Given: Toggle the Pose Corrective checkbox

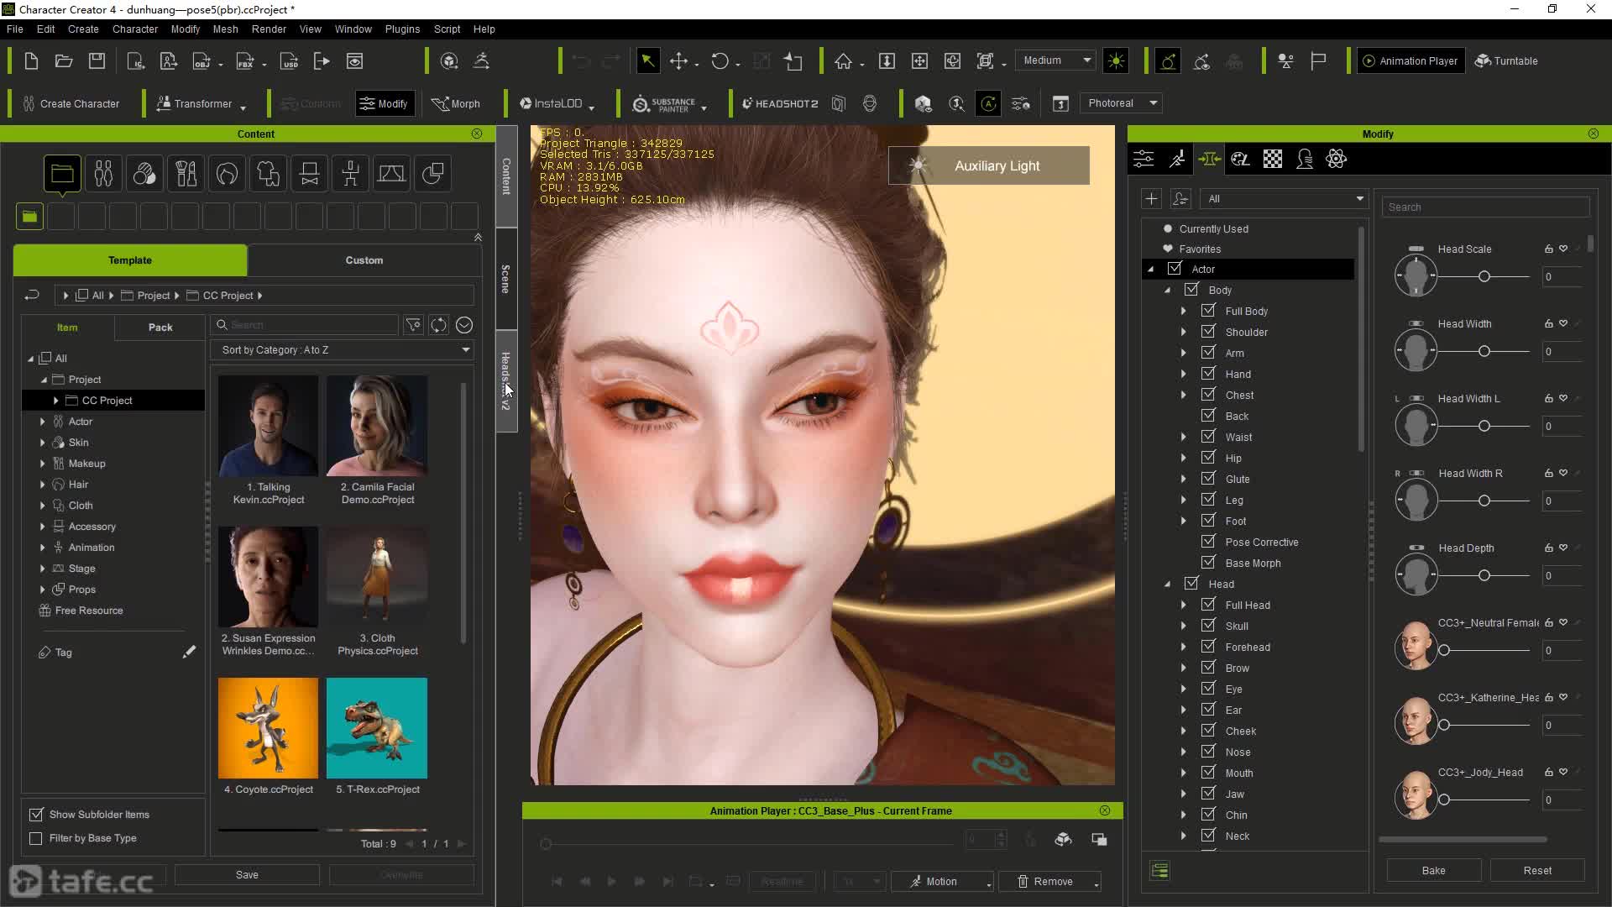Looking at the screenshot, I should [x=1208, y=542].
